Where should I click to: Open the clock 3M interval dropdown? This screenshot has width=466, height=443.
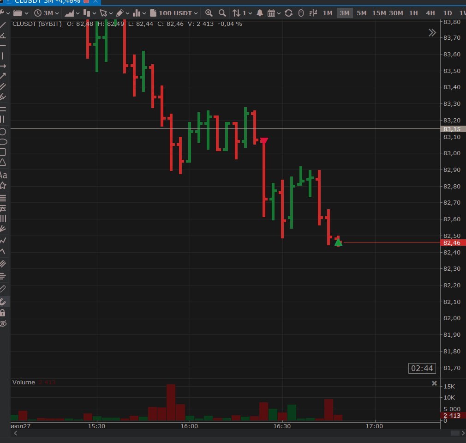(x=46, y=13)
